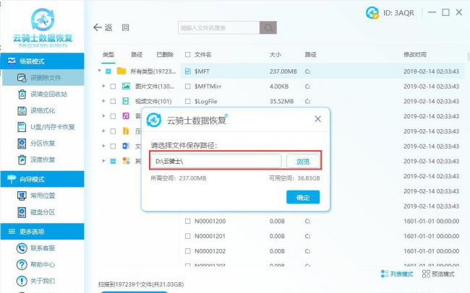Toggle the select-all 文件名 checkbox

pos(188,54)
